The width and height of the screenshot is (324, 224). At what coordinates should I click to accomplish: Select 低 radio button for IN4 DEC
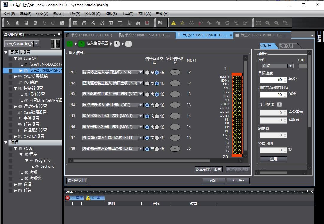(157, 105)
